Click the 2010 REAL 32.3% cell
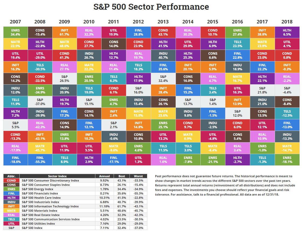This screenshot has height=233, width=303. (x=89, y=32)
